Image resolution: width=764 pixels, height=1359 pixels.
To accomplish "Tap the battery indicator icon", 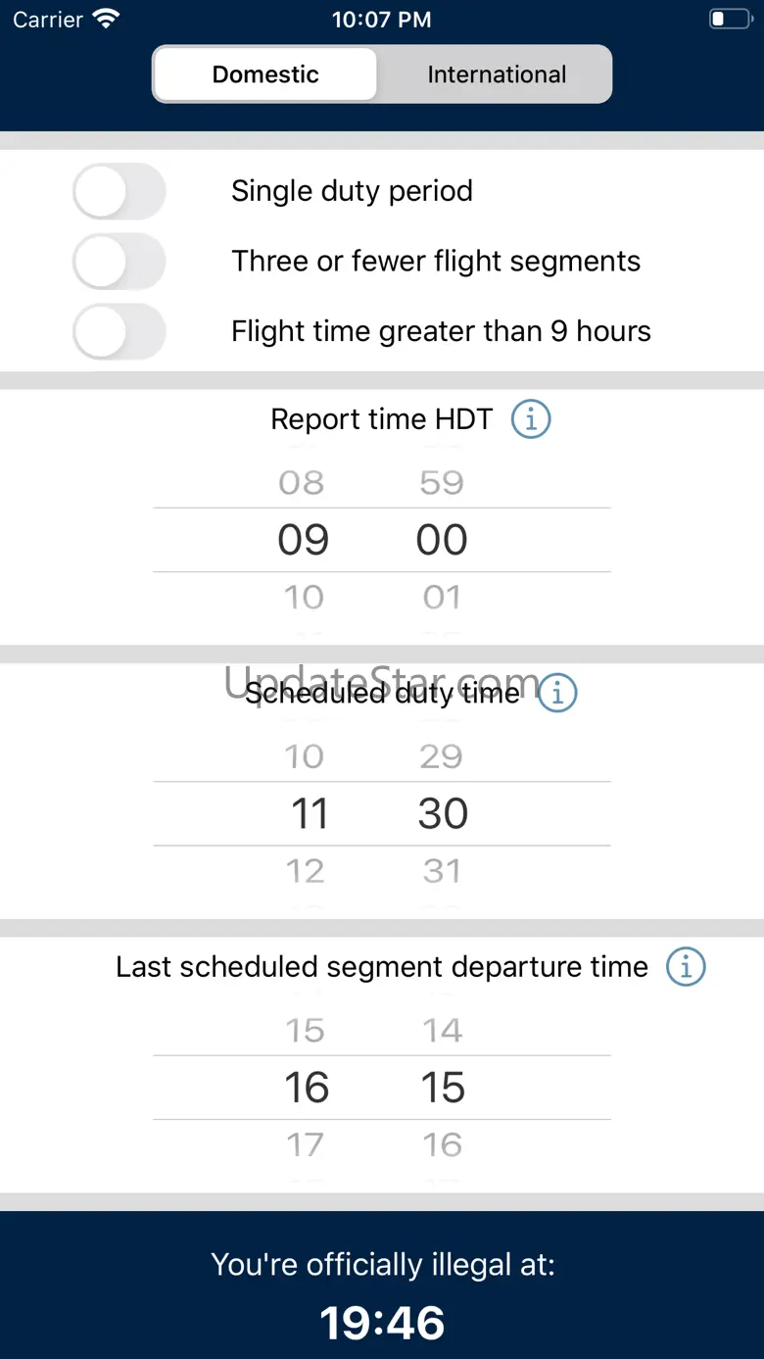I will (x=729, y=20).
